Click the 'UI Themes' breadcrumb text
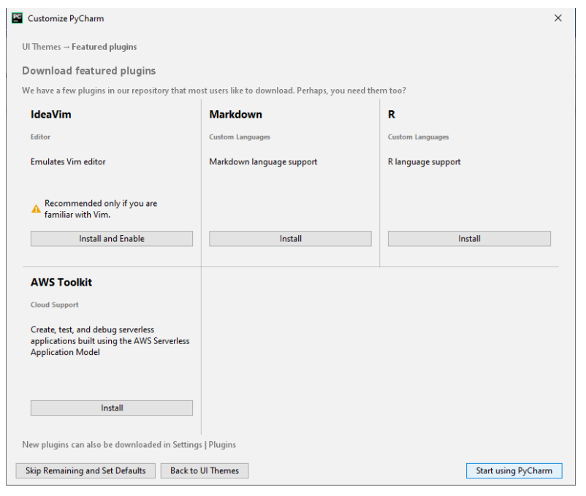The image size is (586, 496). [42, 47]
